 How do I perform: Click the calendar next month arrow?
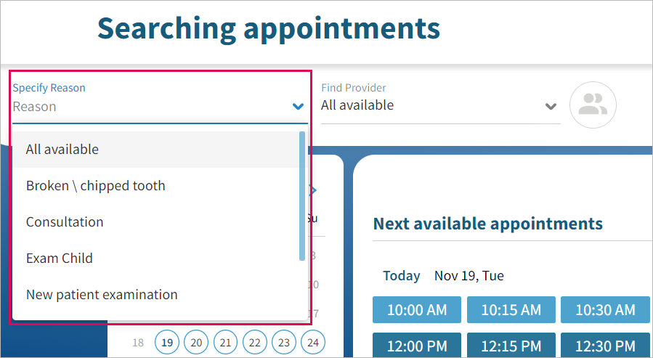[314, 191]
